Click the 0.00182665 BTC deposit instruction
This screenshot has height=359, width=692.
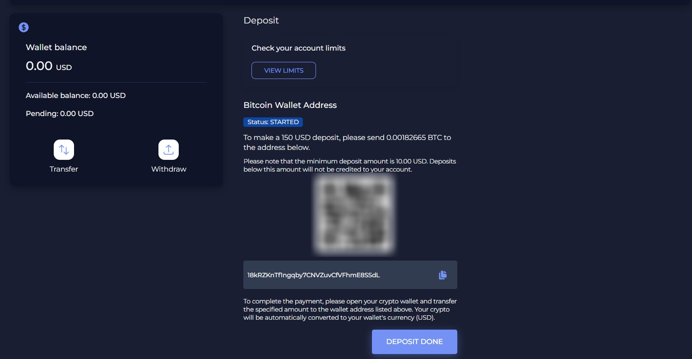[x=347, y=142]
